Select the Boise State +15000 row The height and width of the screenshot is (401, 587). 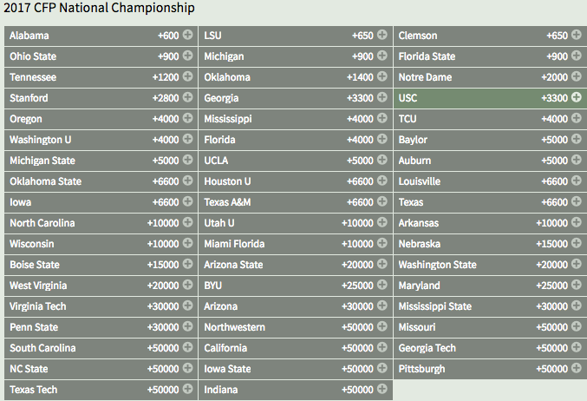pos(101,265)
